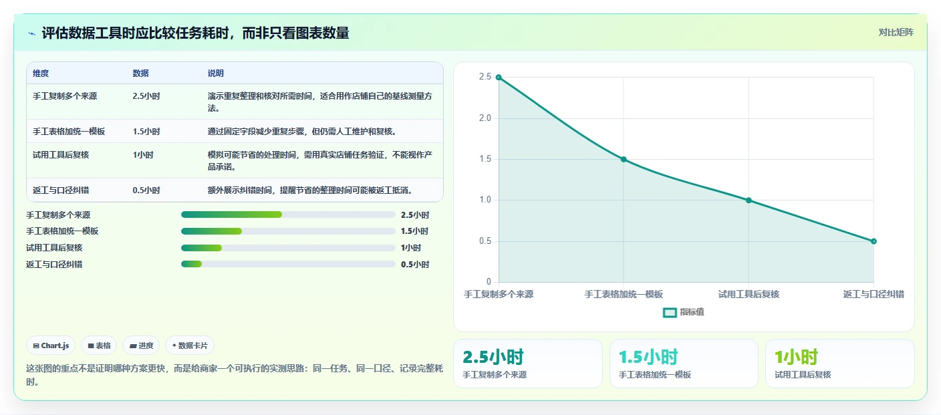Click the progress bar for 手工表格加统一模板

coord(288,231)
